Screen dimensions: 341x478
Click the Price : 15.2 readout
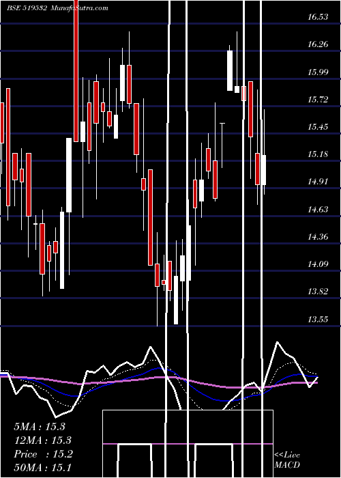click(x=43, y=454)
